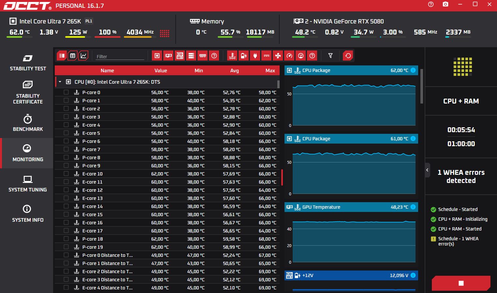This screenshot has width=497, height=293.
Task: Switch to the split table and graph view
Action: tap(62, 56)
